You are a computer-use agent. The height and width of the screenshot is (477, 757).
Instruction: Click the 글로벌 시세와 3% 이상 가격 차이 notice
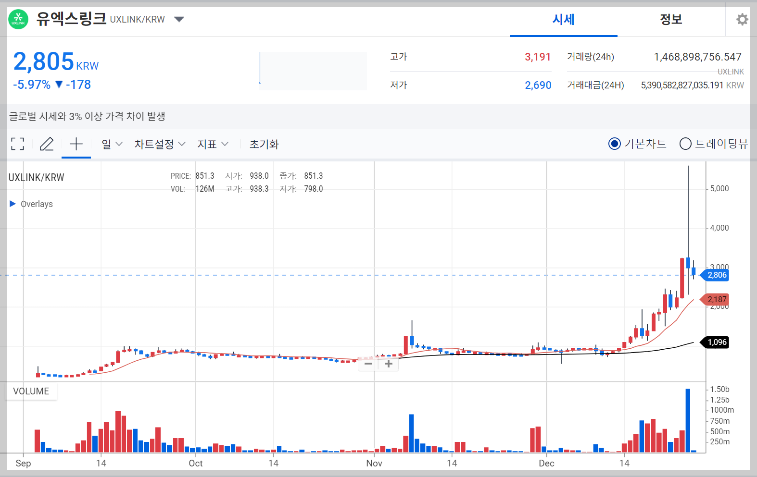88,116
